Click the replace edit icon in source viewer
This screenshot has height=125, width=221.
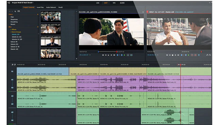tap(131, 55)
